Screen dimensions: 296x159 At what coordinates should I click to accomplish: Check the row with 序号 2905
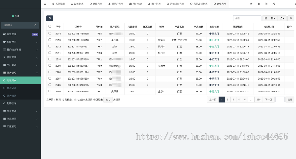[50, 91]
